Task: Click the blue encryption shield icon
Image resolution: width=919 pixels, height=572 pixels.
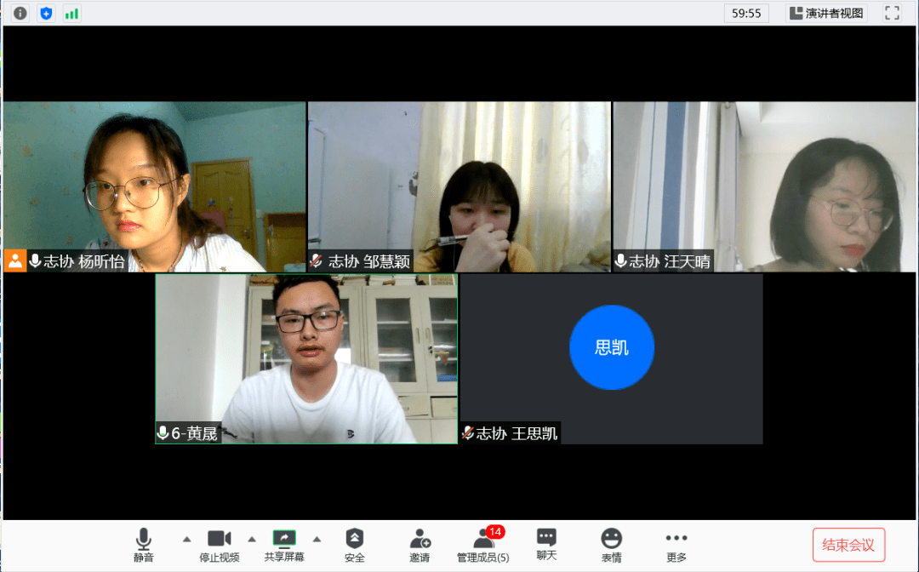Action: (46, 13)
